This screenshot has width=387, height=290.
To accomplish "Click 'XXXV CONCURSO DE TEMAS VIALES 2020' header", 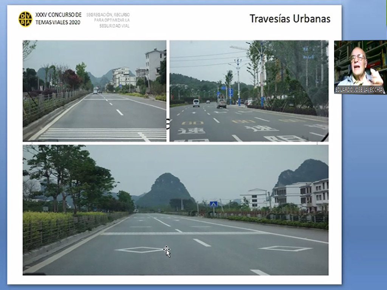I will click(x=58, y=19).
